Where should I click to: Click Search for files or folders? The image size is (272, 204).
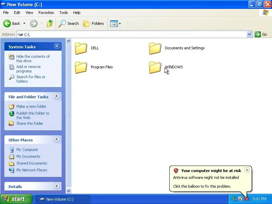[x=31, y=79]
